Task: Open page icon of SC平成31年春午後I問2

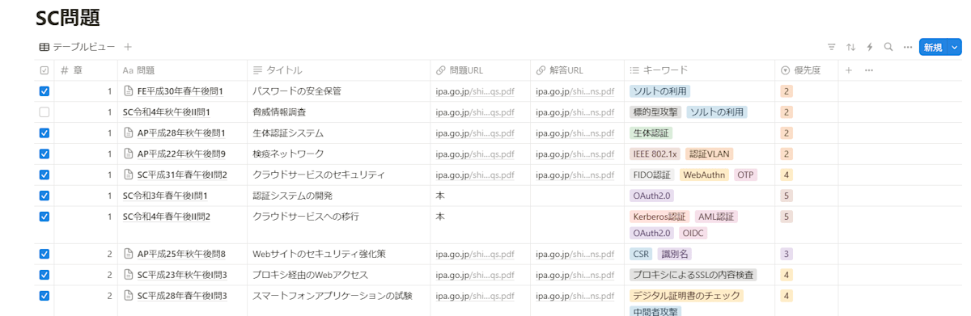Action: [129, 175]
